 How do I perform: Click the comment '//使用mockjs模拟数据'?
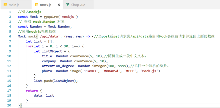37,31
